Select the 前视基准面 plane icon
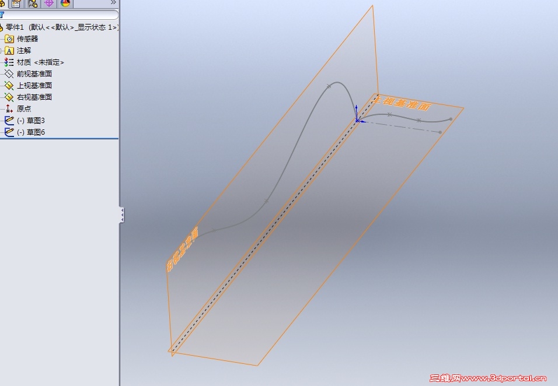This screenshot has width=558, height=386. 9,74
